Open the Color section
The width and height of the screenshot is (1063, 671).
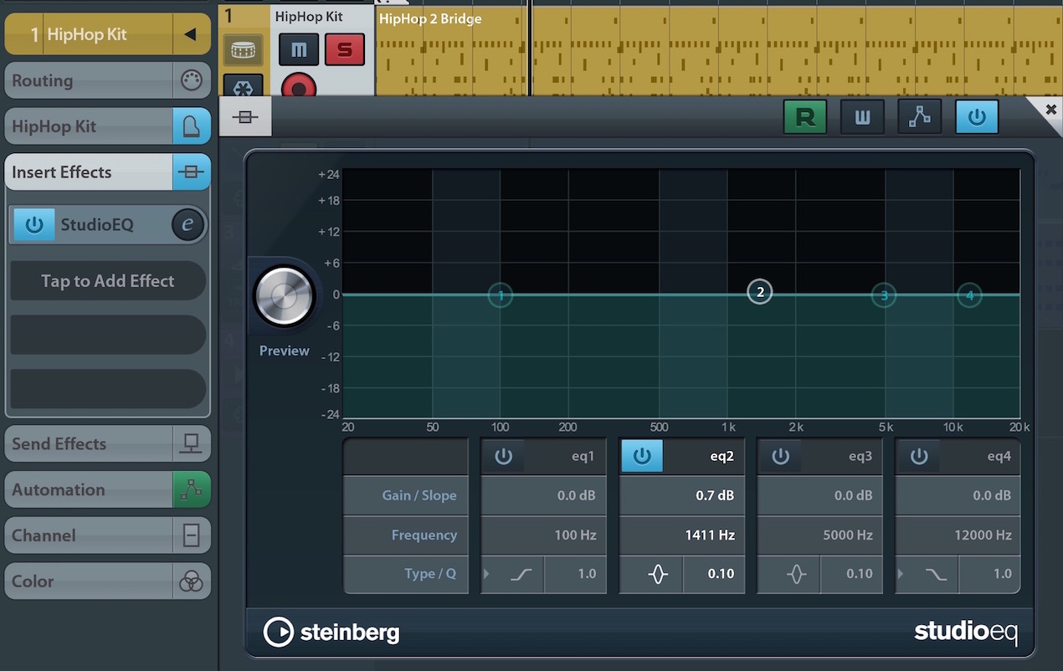tap(90, 581)
